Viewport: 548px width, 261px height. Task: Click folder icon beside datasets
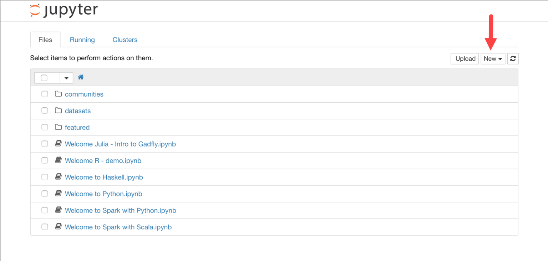[59, 111]
